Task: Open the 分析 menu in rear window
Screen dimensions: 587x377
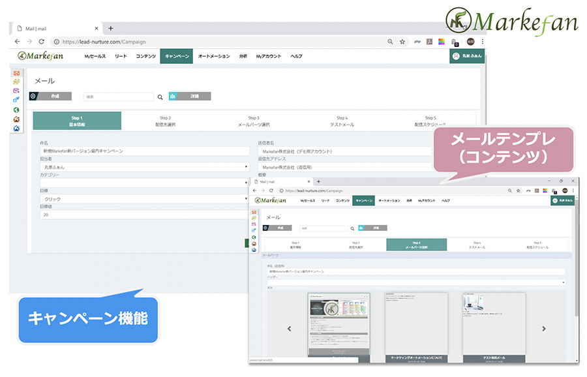Action: [243, 56]
